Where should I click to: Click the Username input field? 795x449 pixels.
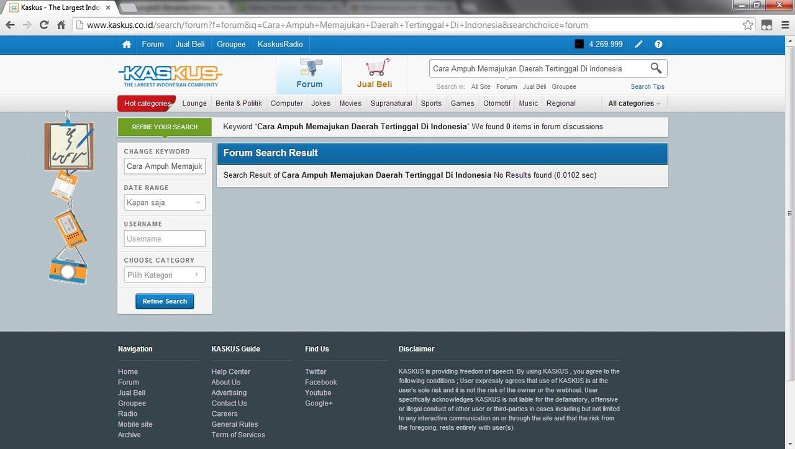165,238
